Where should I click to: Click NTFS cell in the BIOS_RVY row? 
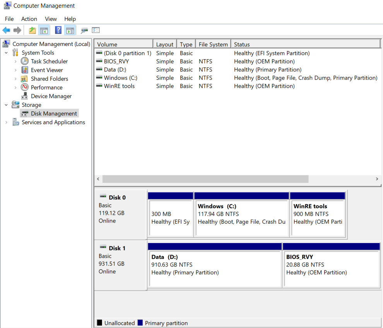pos(205,61)
